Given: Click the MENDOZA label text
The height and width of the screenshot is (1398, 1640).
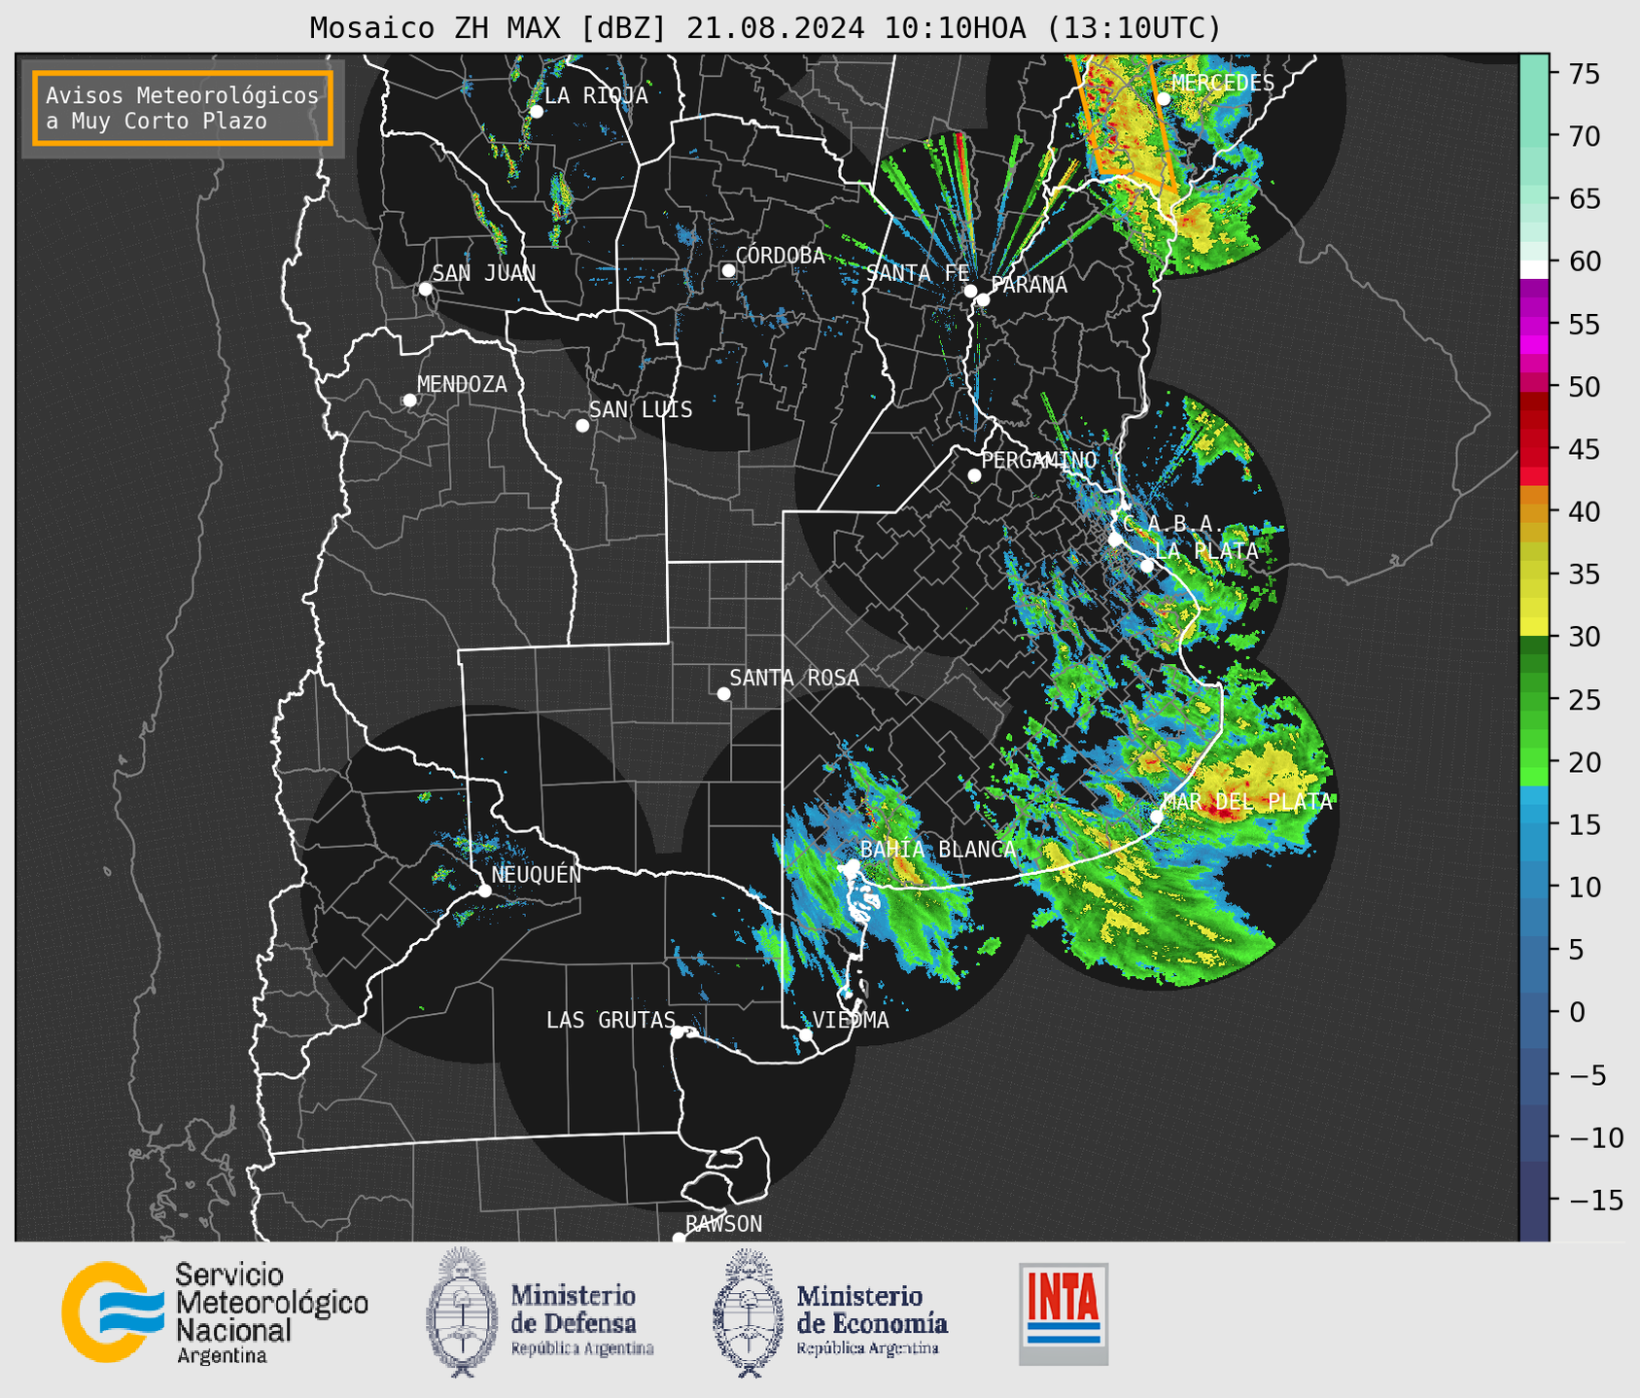Looking at the screenshot, I should coord(462,384).
